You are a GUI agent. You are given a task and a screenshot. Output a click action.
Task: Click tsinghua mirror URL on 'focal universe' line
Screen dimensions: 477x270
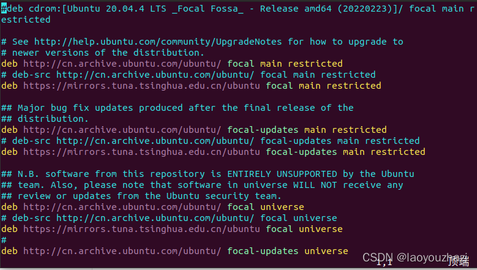point(141,229)
